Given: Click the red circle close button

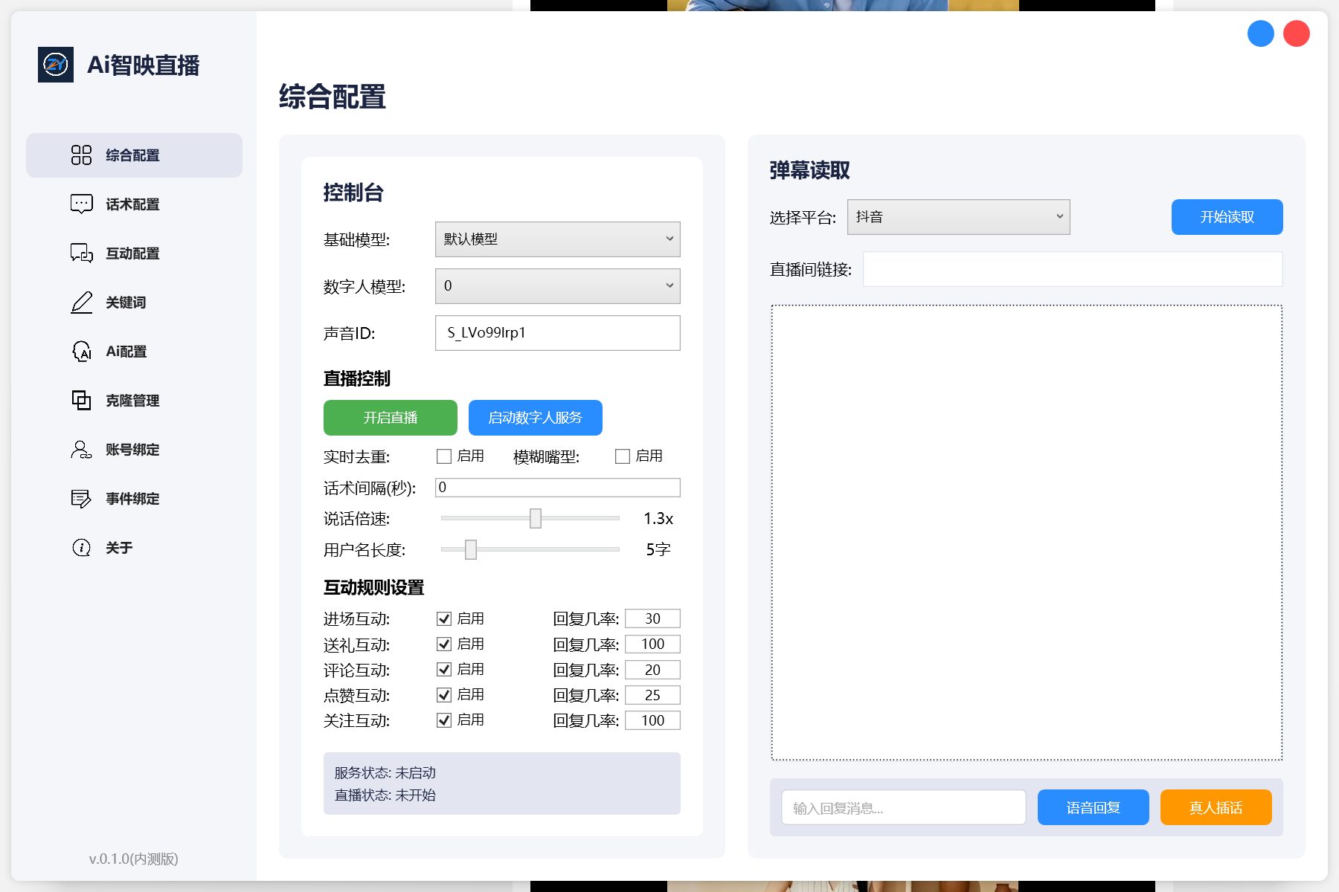Looking at the screenshot, I should point(1297,33).
